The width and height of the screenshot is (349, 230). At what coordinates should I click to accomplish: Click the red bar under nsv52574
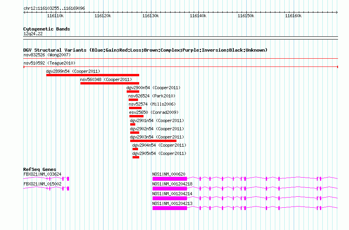[135, 108]
